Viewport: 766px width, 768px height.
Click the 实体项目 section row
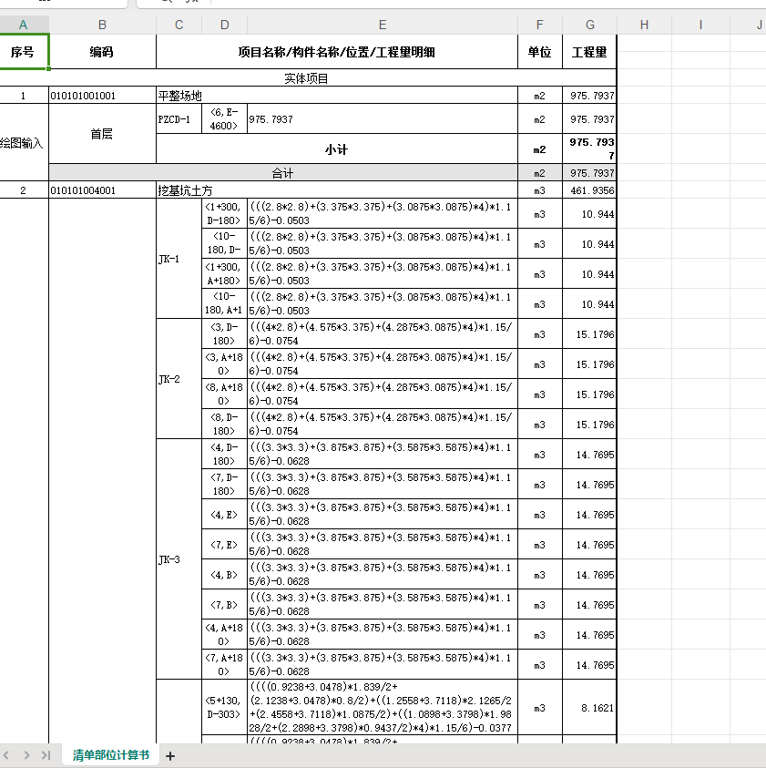coord(308,77)
